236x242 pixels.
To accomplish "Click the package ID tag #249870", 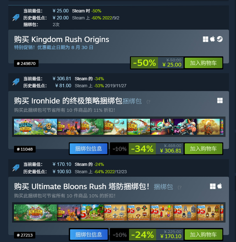I will click(26, 63).
